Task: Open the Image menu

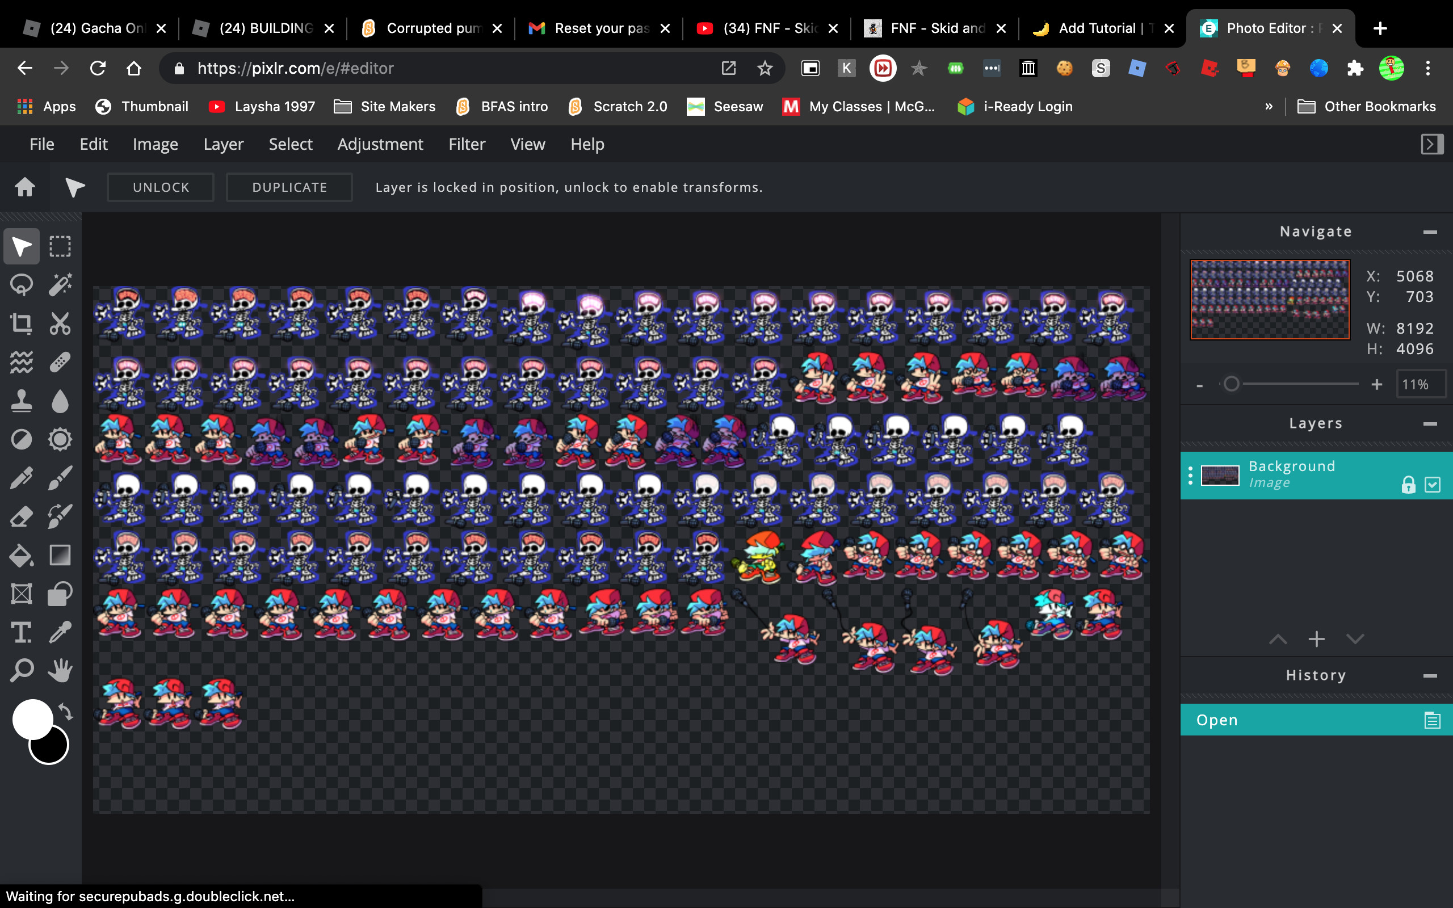Action: click(x=156, y=144)
